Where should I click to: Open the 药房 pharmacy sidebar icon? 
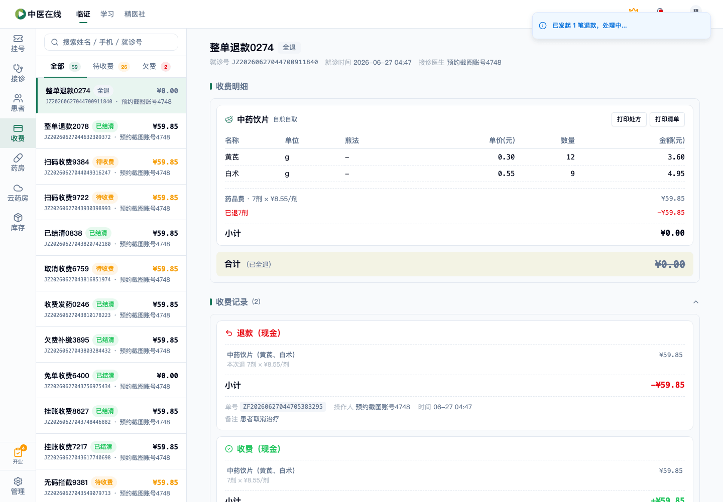[18, 163]
